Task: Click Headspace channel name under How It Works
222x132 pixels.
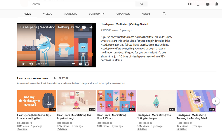Action: 103,123
